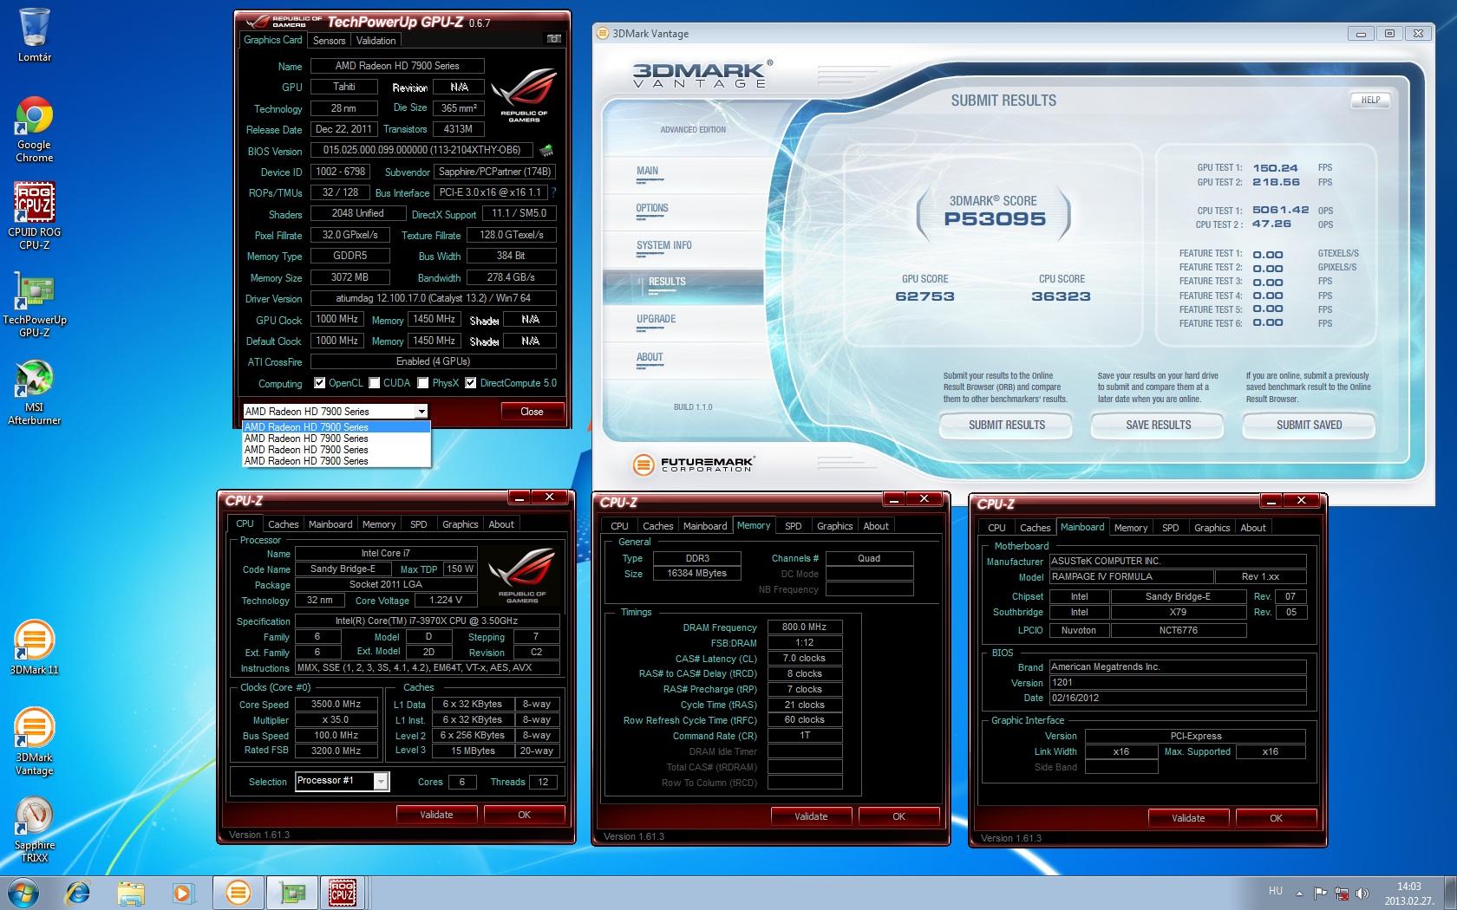Open Graphics tab in the right CPU-Z window
This screenshot has width=1457, height=910.
(x=1212, y=528)
